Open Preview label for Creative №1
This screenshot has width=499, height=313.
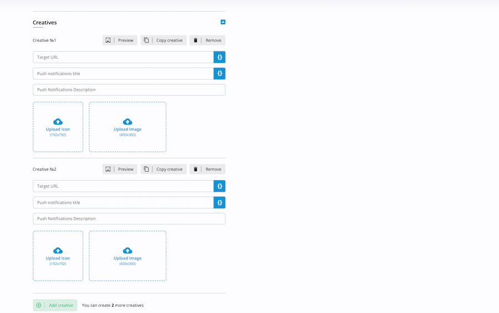click(126, 40)
